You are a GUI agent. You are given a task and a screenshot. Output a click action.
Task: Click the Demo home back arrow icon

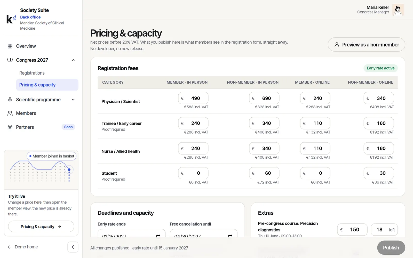tap(10, 247)
